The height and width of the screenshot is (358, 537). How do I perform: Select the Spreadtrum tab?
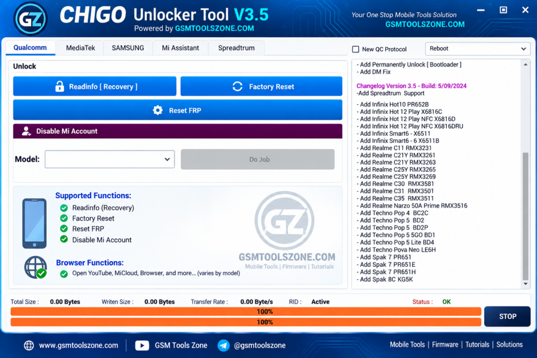(237, 48)
